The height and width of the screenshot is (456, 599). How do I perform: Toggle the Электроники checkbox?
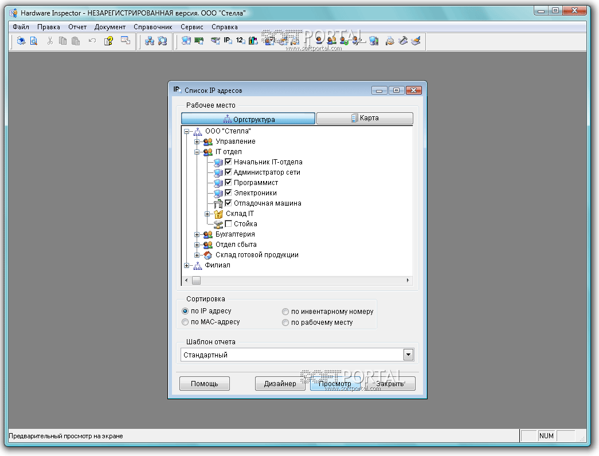228,192
